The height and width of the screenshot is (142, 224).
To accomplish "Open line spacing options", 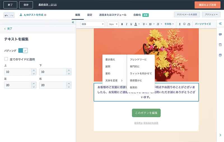I will [x=158, y=24].
